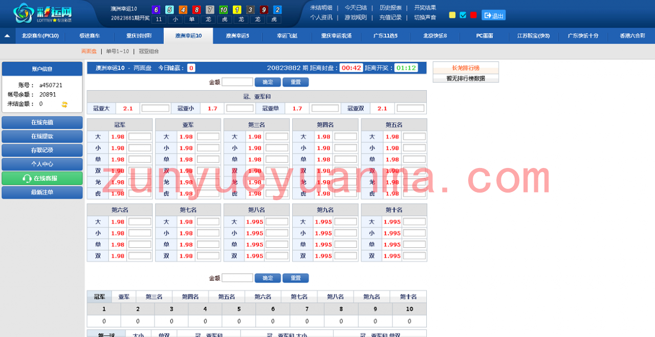
Task: Select the 第五名 tab in the statistics table
Action: coord(226,297)
